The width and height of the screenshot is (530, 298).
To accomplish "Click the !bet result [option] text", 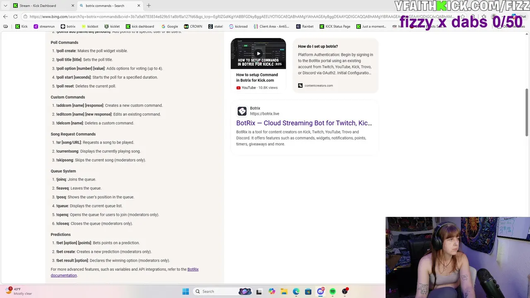I will [x=72, y=261].
